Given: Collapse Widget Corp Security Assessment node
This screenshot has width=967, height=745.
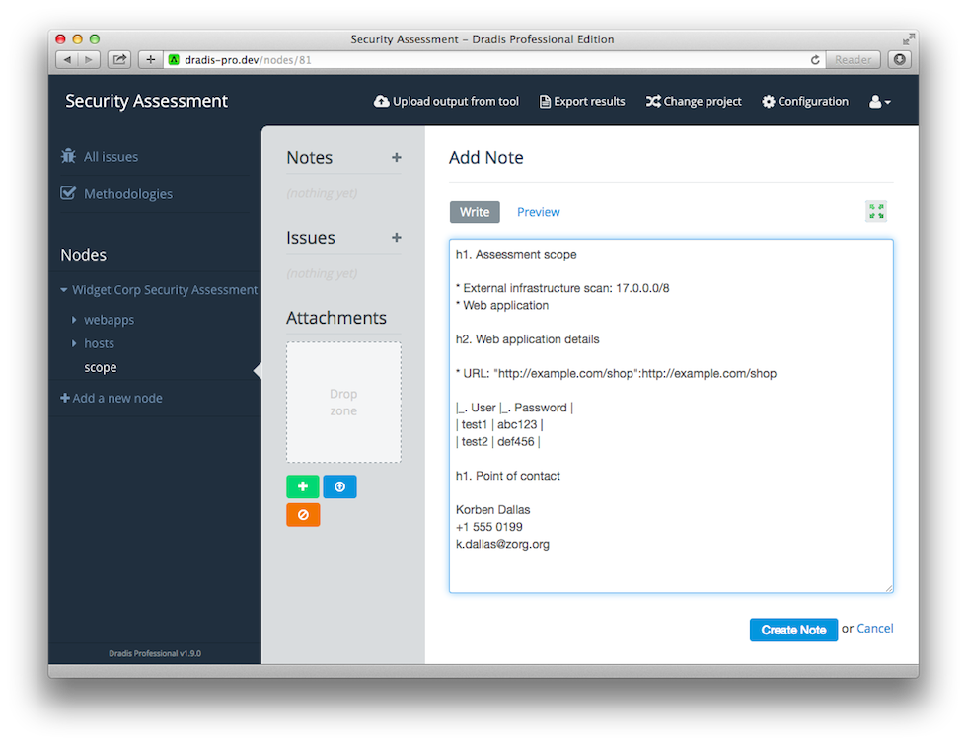Looking at the screenshot, I should (x=64, y=289).
